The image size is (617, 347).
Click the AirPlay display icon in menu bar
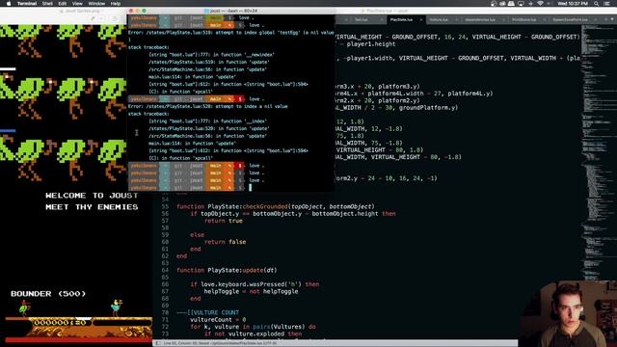coord(521,4)
